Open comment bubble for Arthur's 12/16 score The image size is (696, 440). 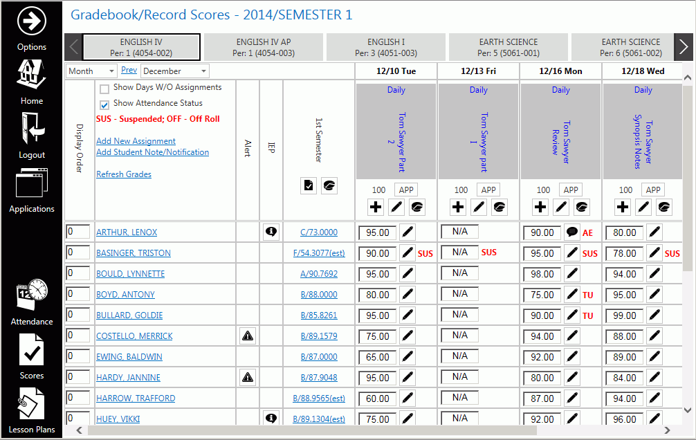point(573,232)
